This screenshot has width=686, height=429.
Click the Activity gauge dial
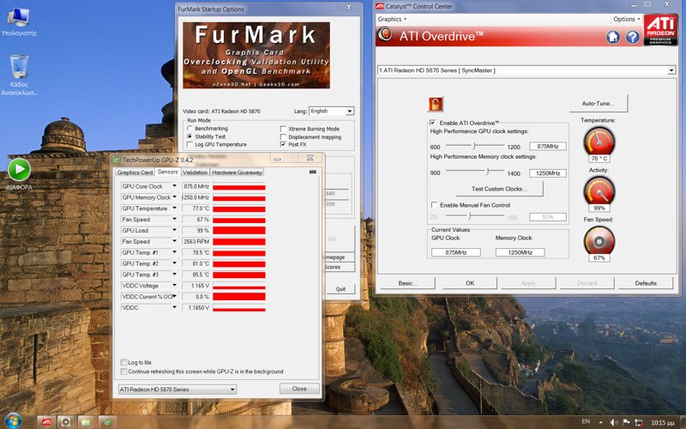pyautogui.click(x=599, y=191)
